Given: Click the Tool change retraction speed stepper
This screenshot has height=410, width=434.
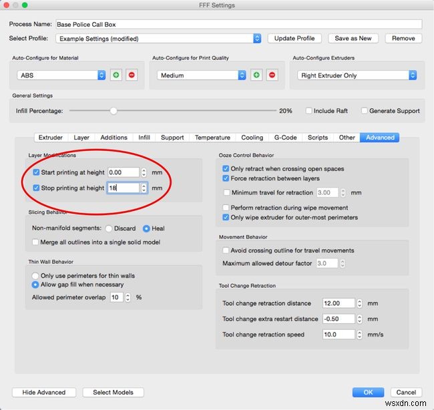Looking at the screenshot, I should click(x=359, y=335).
